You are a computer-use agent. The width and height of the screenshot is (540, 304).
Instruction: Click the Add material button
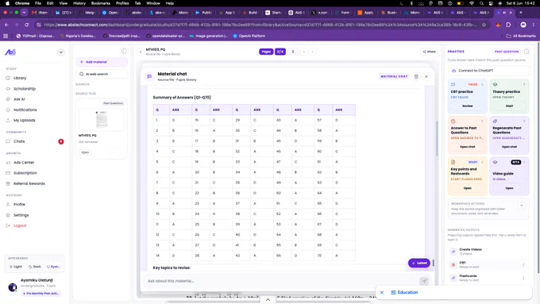pos(102,62)
